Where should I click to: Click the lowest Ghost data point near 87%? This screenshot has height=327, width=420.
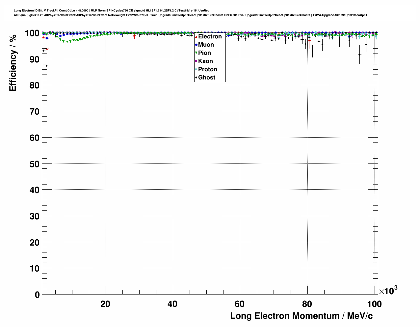click(x=47, y=66)
